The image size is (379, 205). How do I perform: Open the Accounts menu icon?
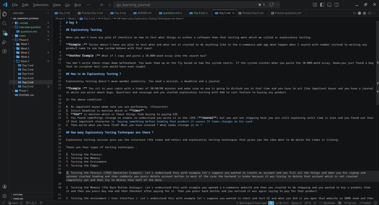tap(4, 187)
